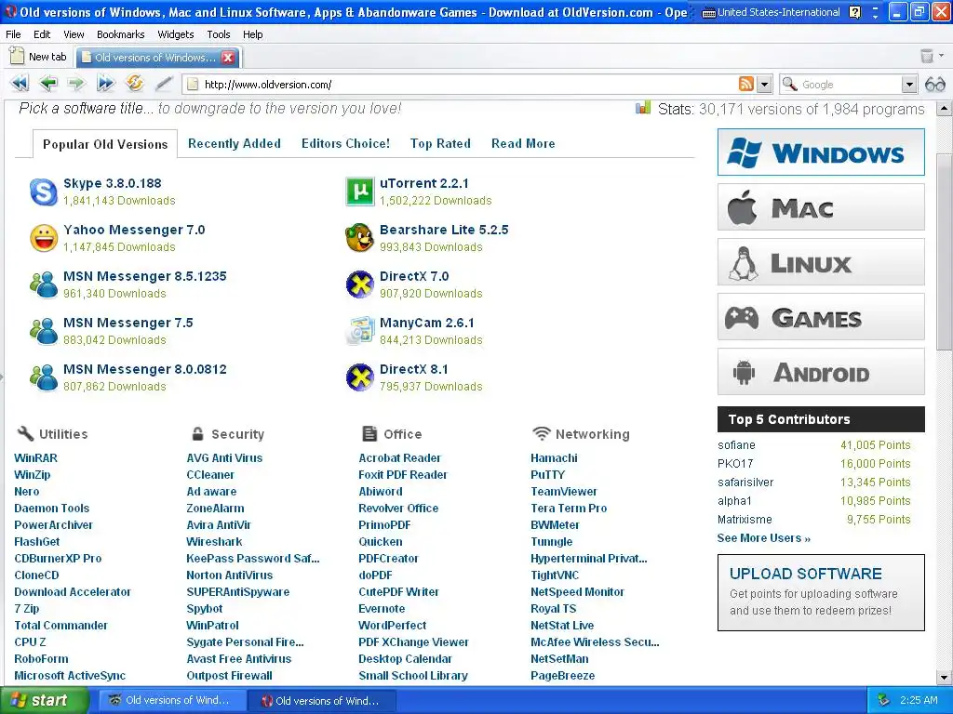953x714 pixels.
Task: Switch to Recently Added tab
Action: (234, 143)
